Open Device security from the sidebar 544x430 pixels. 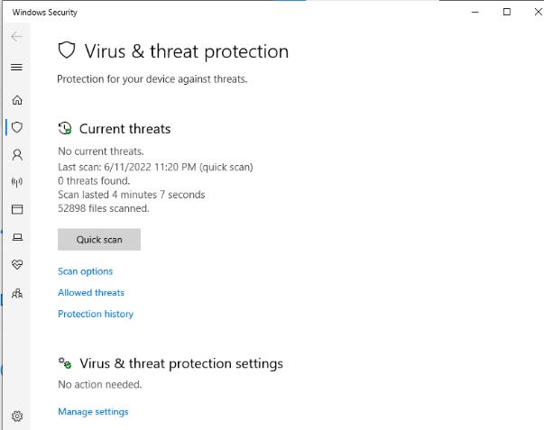point(16,237)
